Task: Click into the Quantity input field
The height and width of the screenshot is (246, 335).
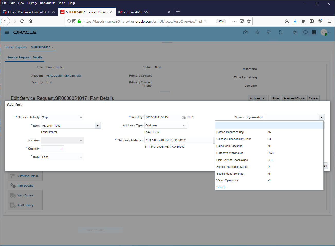Action: pyautogui.click(x=52, y=149)
